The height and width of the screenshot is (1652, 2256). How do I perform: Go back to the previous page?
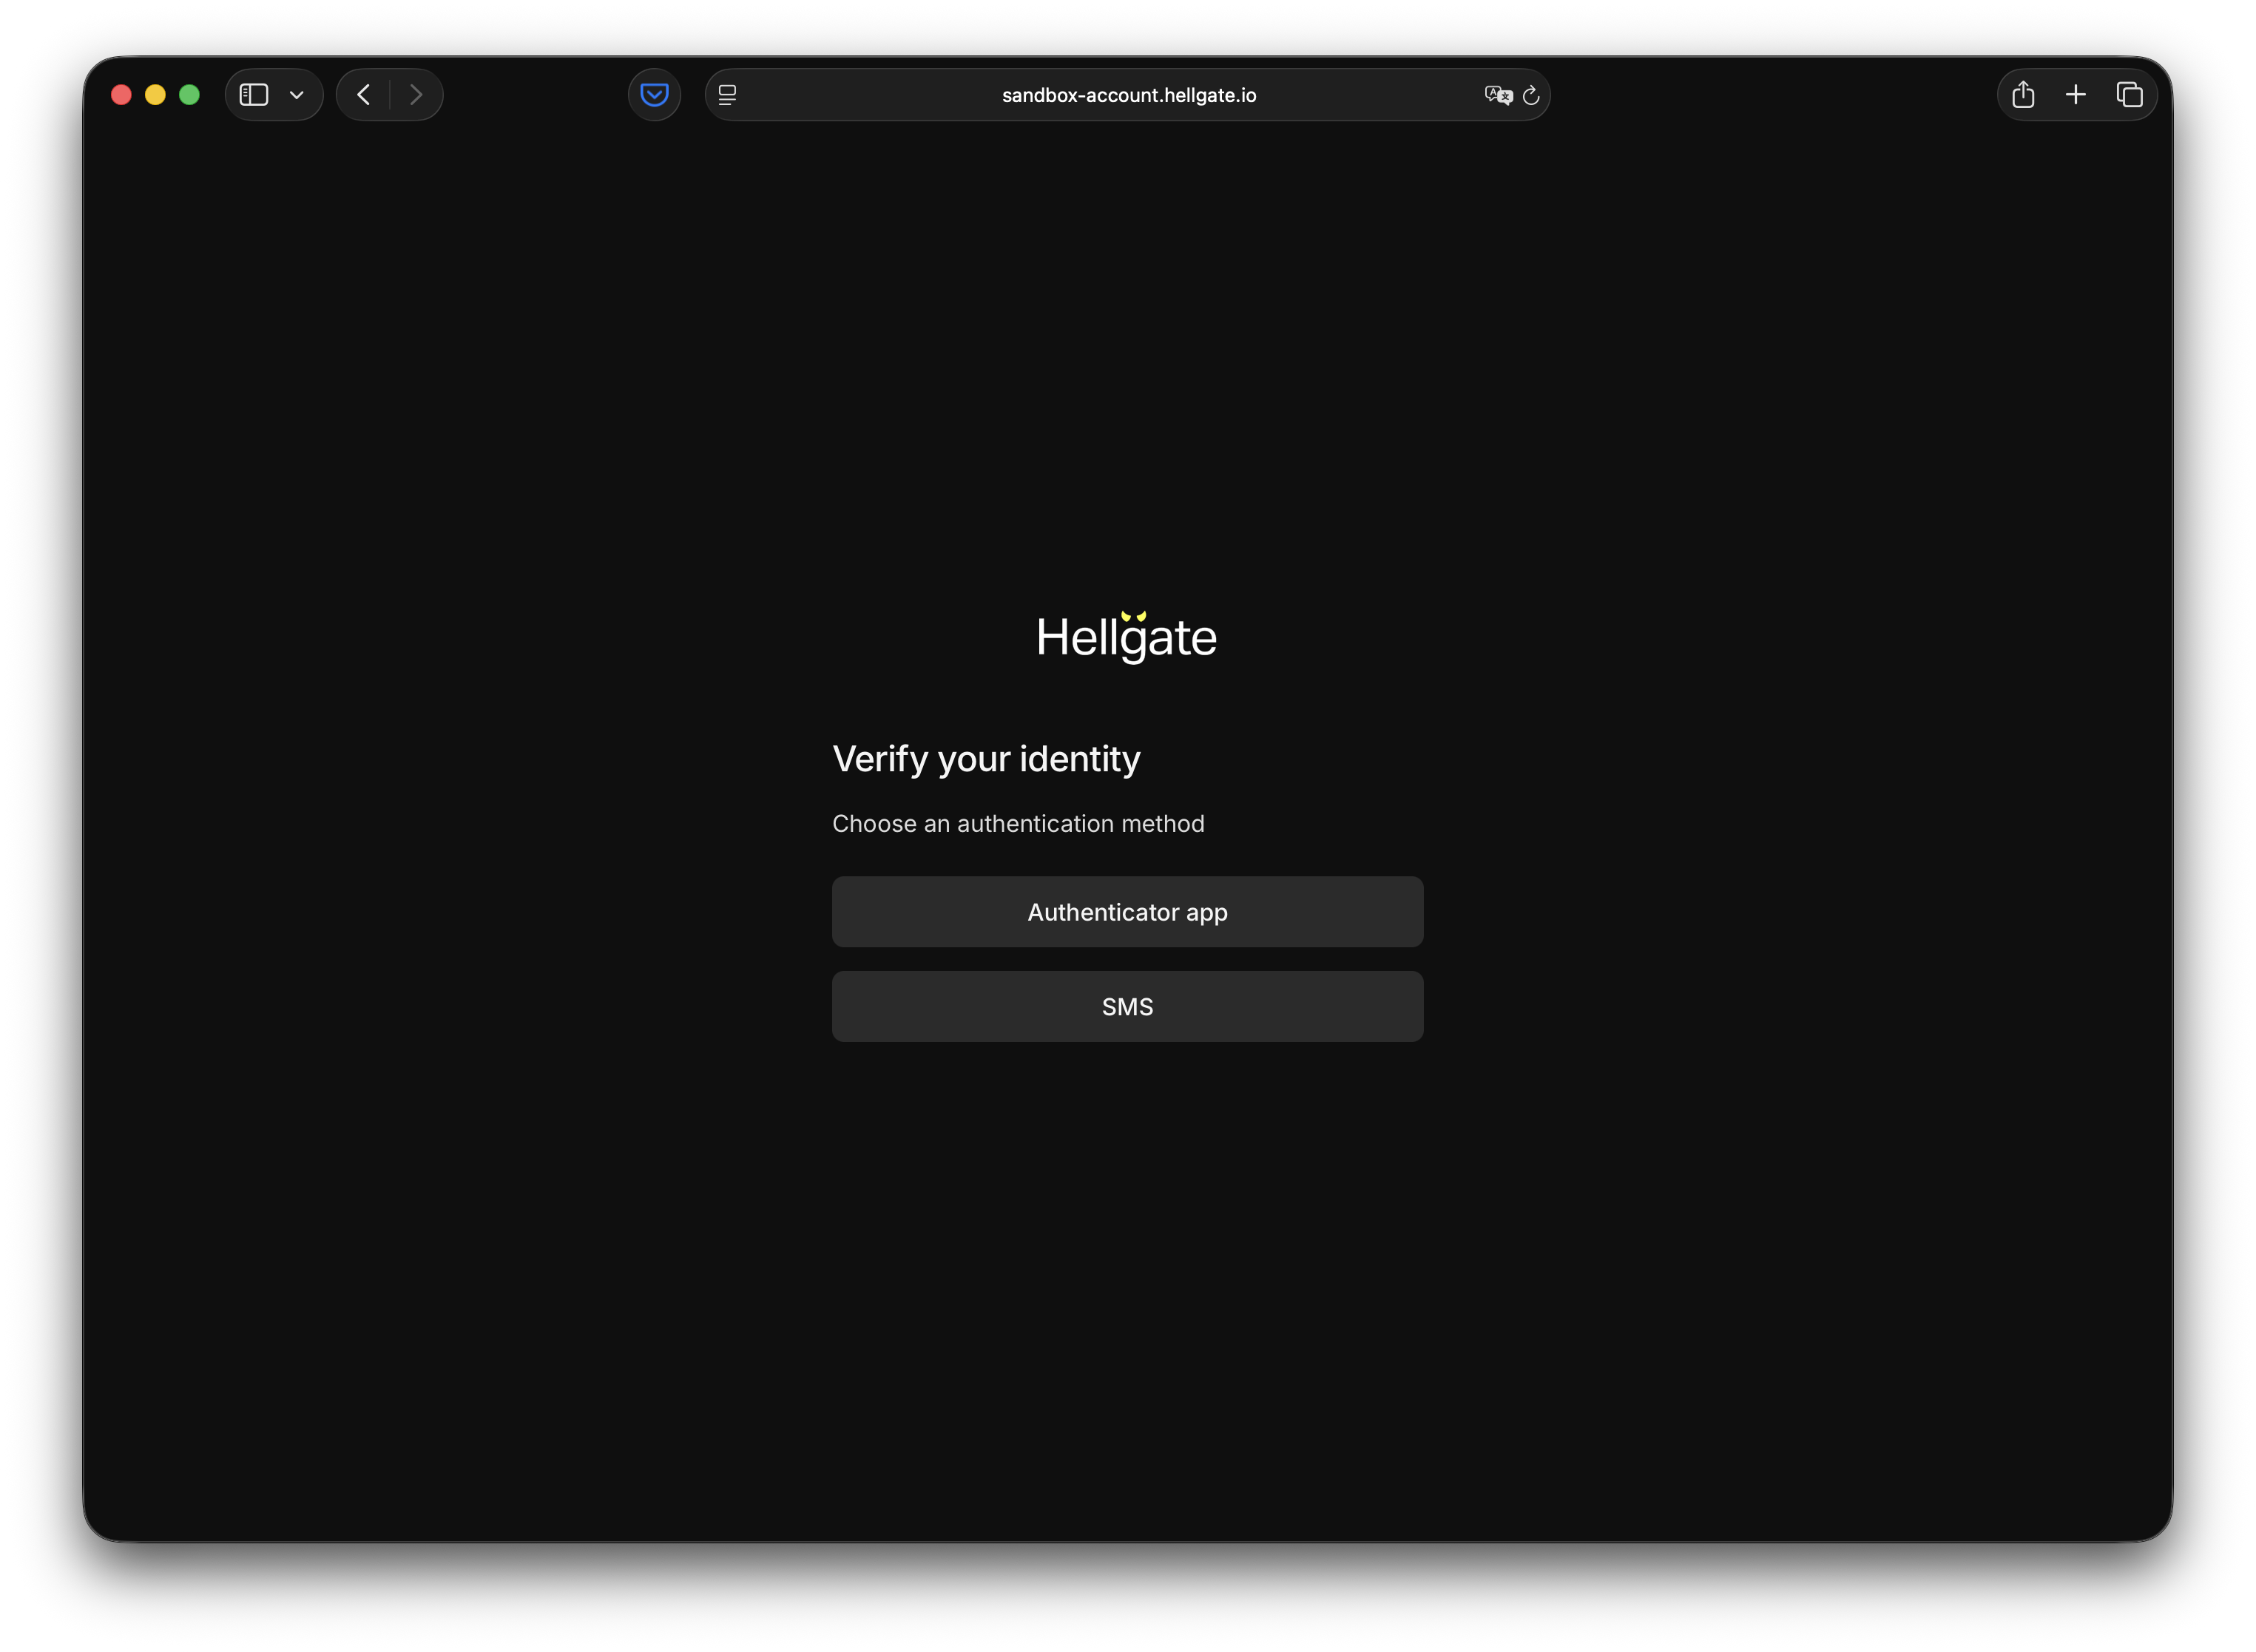click(x=363, y=94)
